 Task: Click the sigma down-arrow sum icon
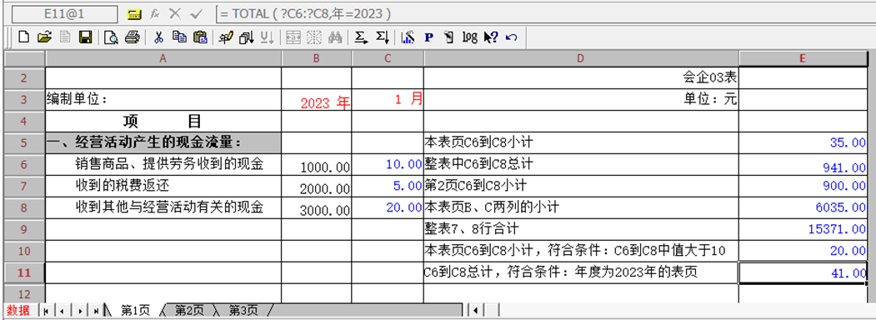382,37
